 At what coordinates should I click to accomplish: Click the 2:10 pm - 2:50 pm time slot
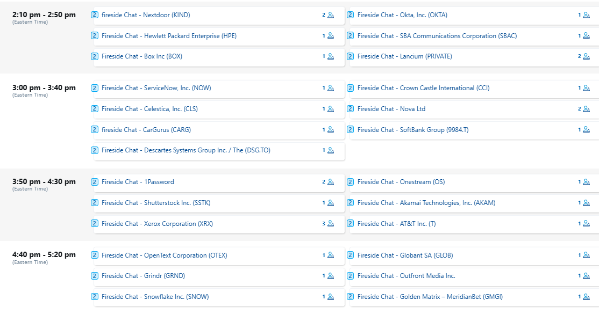44,15
